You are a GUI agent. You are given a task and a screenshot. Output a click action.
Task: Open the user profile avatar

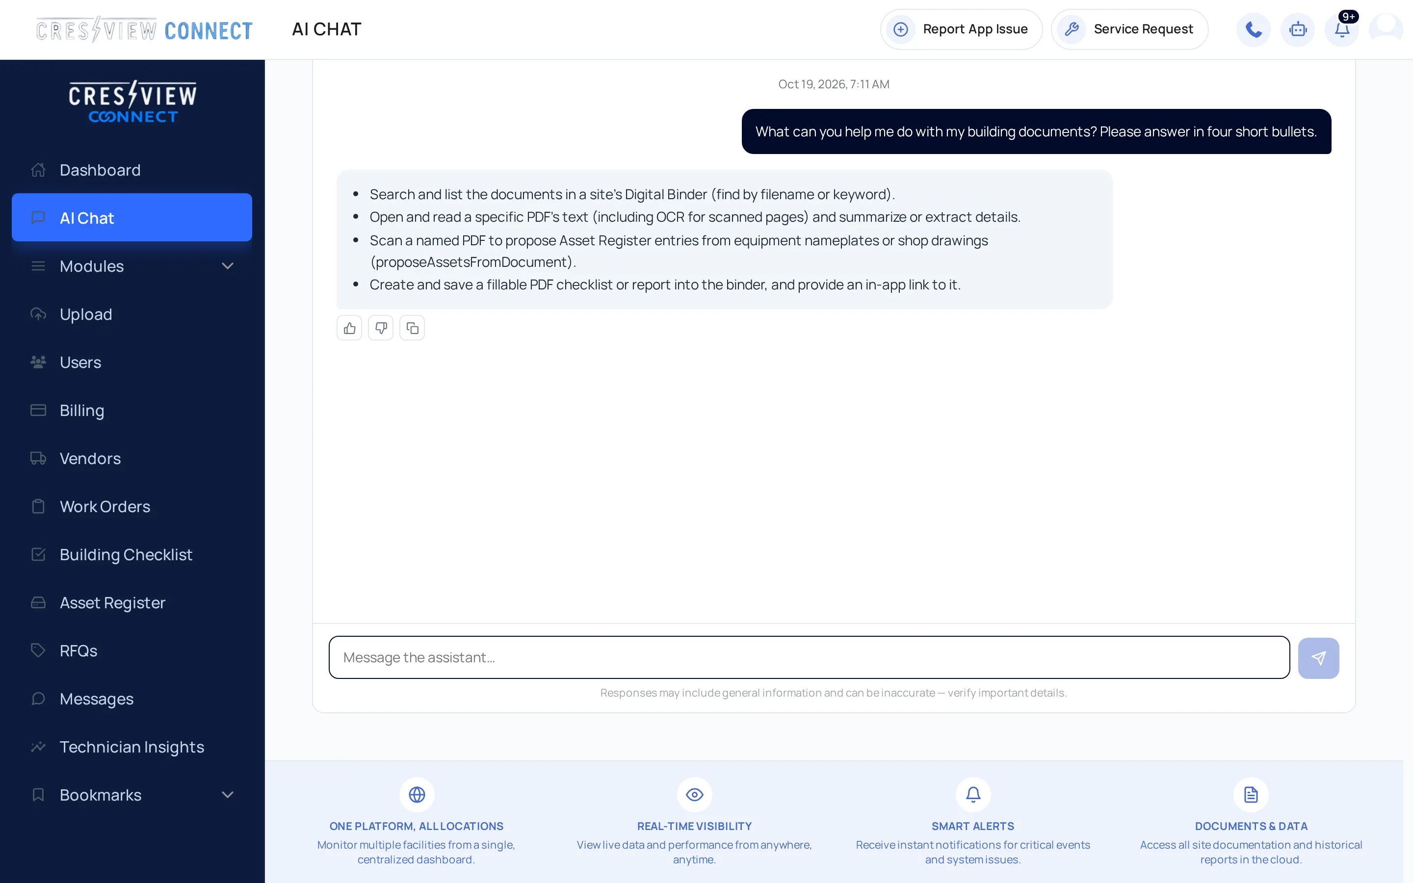click(x=1386, y=29)
